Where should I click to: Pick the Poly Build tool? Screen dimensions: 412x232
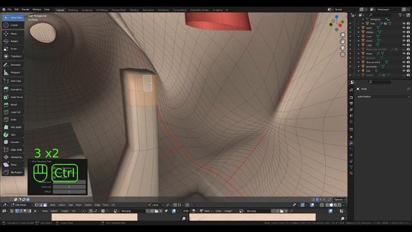tap(13, 128)
